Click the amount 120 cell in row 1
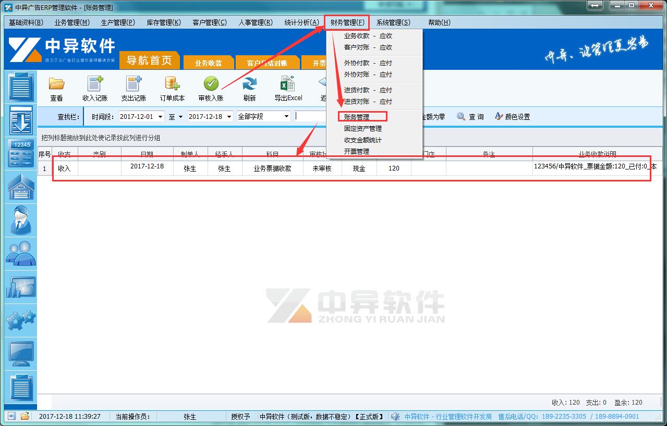The width and height of the screenshot is (667, 426). tap(394, 169)
